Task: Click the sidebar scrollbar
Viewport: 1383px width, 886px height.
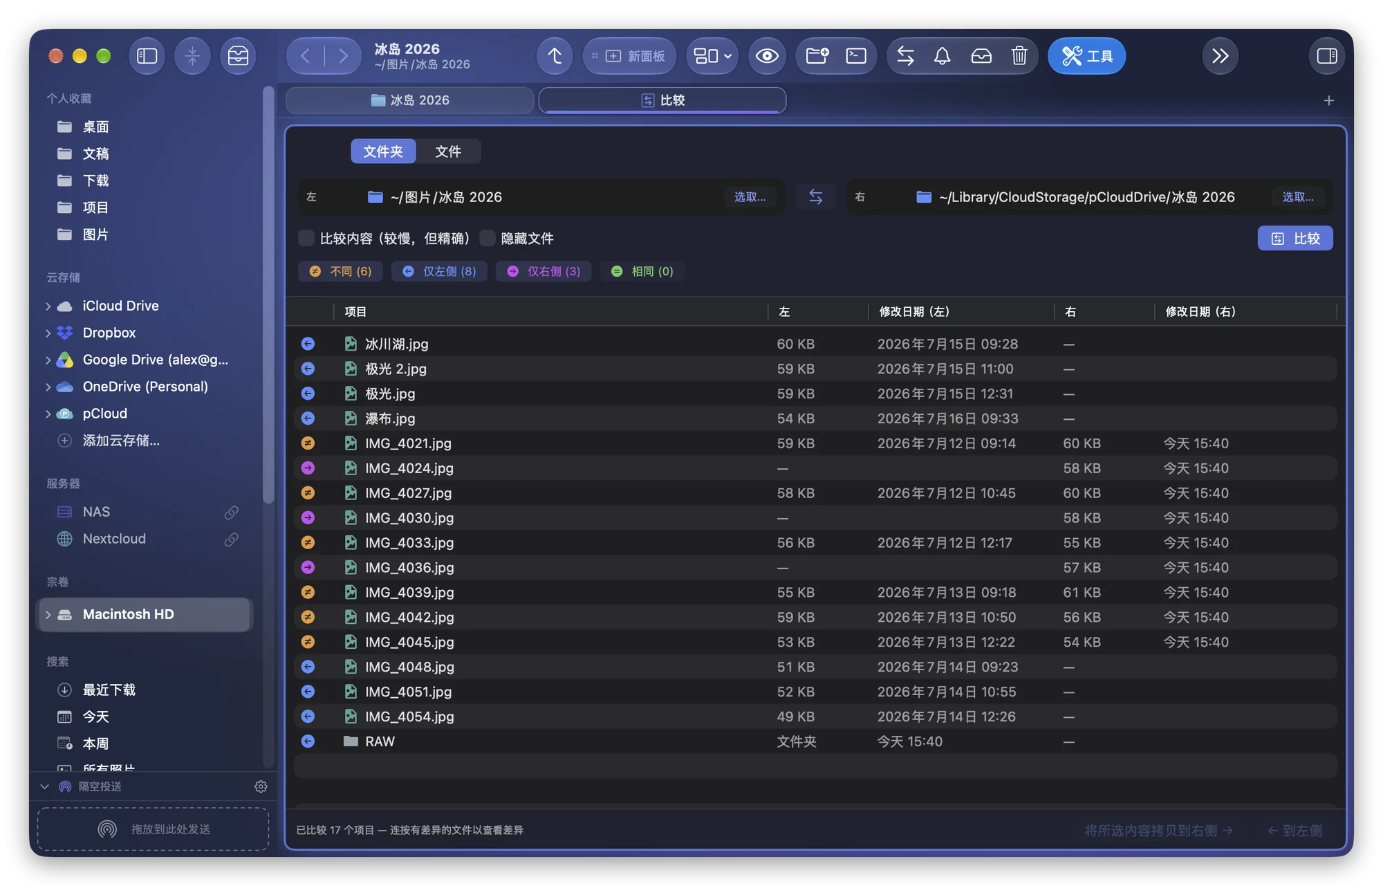Action: (268, 295)
